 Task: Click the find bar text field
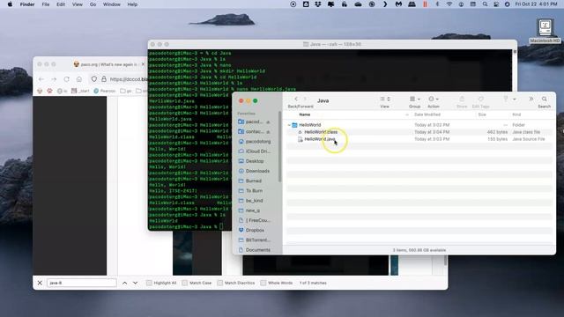(x=82, y=283)
